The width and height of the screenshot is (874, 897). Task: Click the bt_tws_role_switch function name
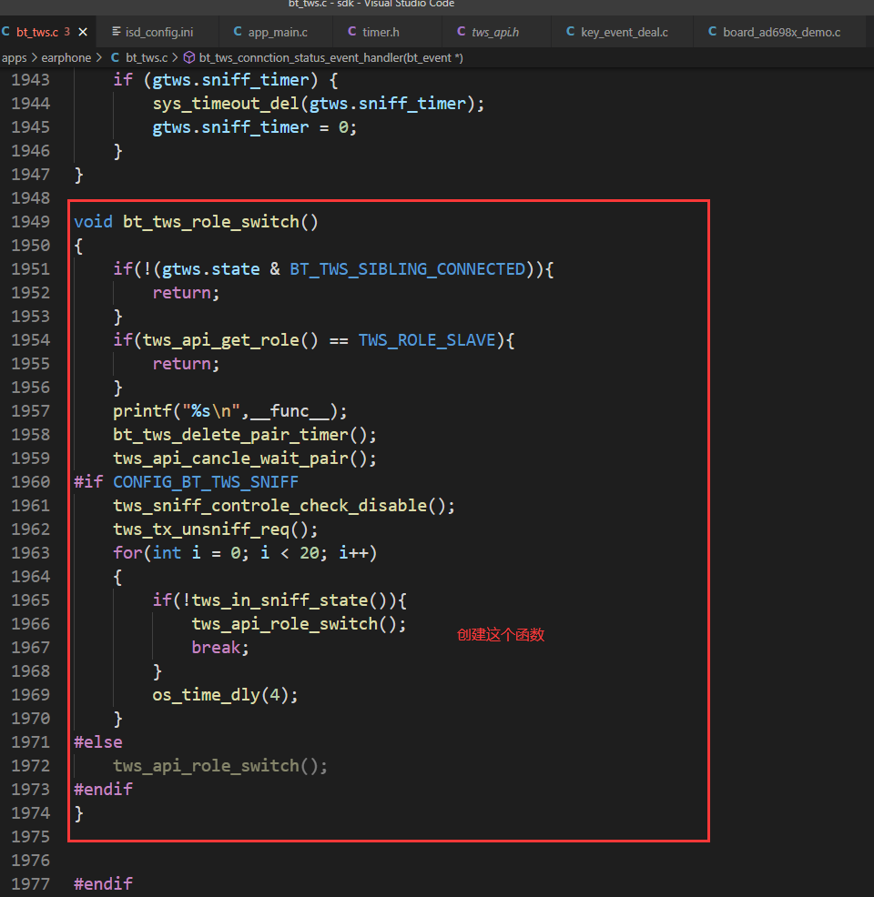211,222
